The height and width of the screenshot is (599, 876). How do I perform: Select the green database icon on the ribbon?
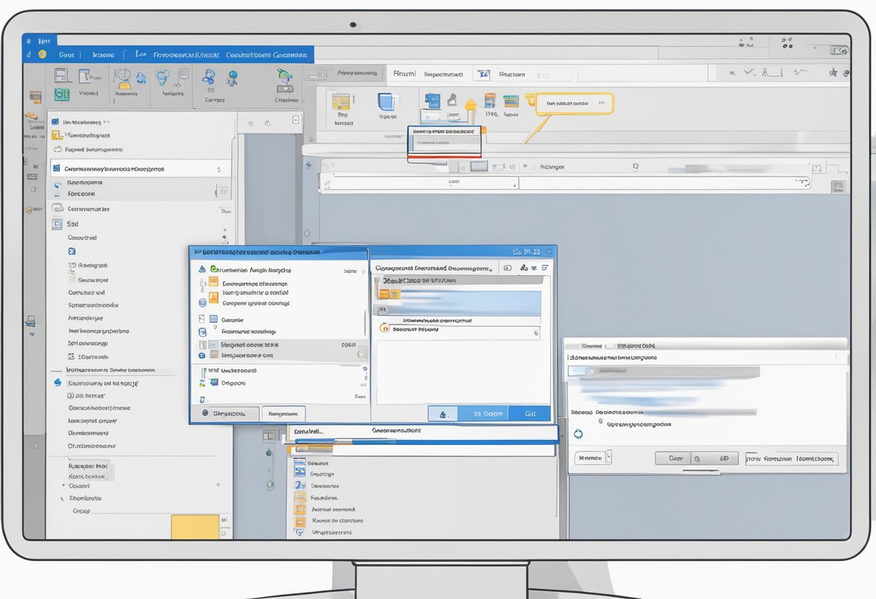pyautogui.click(x=63, y=93)
